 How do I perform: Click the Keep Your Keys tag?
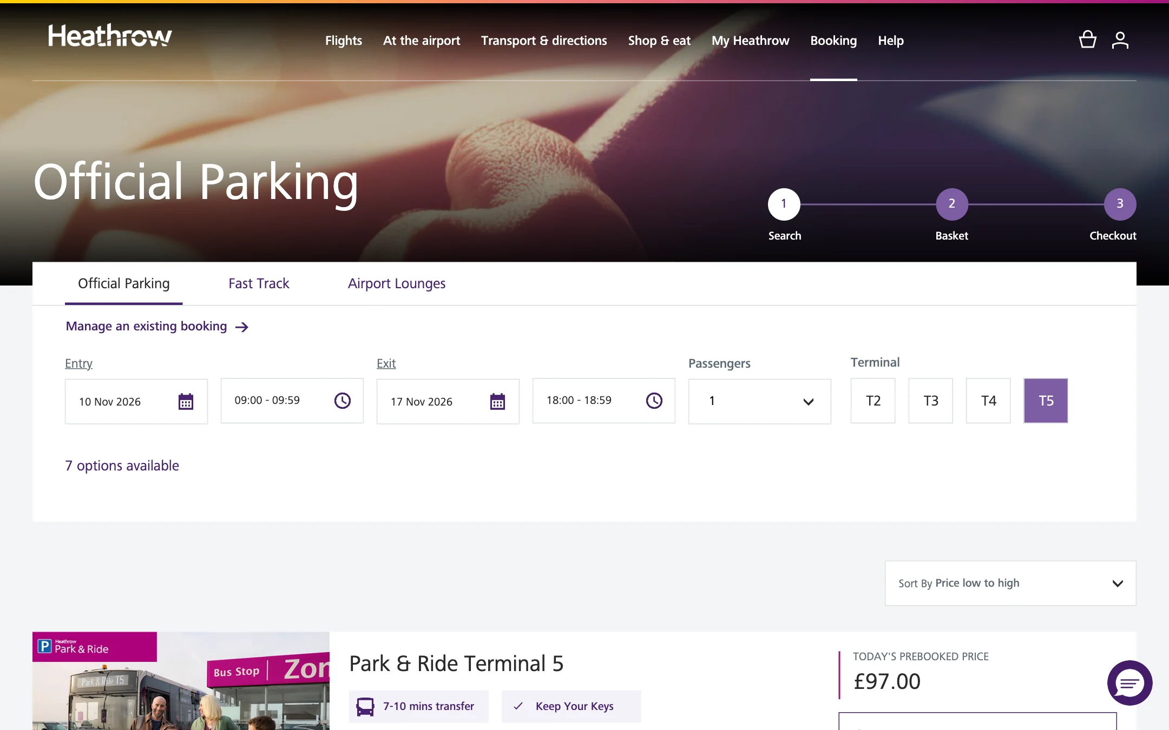(x=571, y=706)
